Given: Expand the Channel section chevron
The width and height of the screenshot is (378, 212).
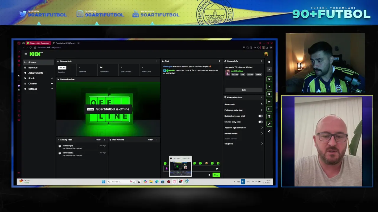Looking at the screenshot, I should pos(52,84).
